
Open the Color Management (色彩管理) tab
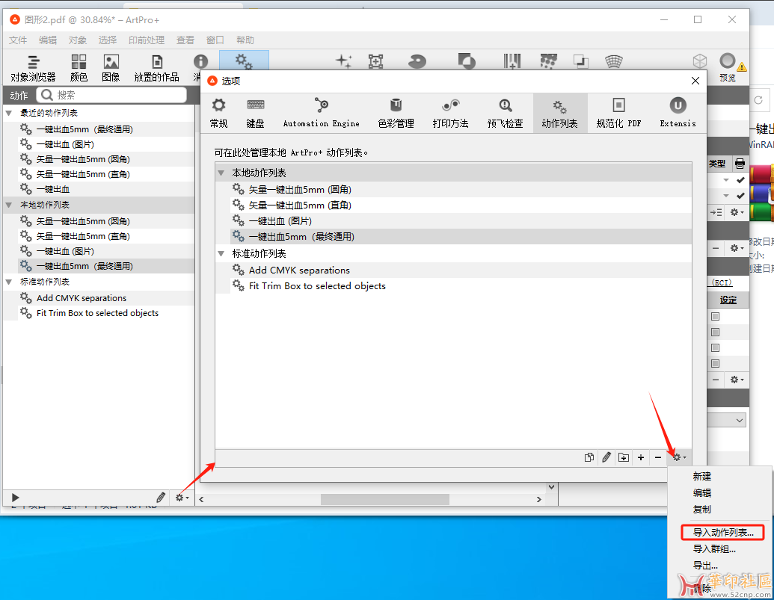coord(396,114)
